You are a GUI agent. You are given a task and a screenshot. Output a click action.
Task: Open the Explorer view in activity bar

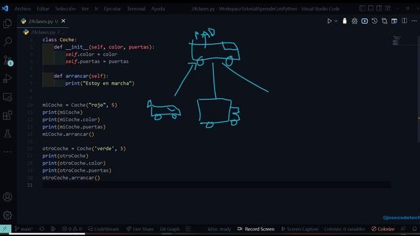[x=7, y=24]
